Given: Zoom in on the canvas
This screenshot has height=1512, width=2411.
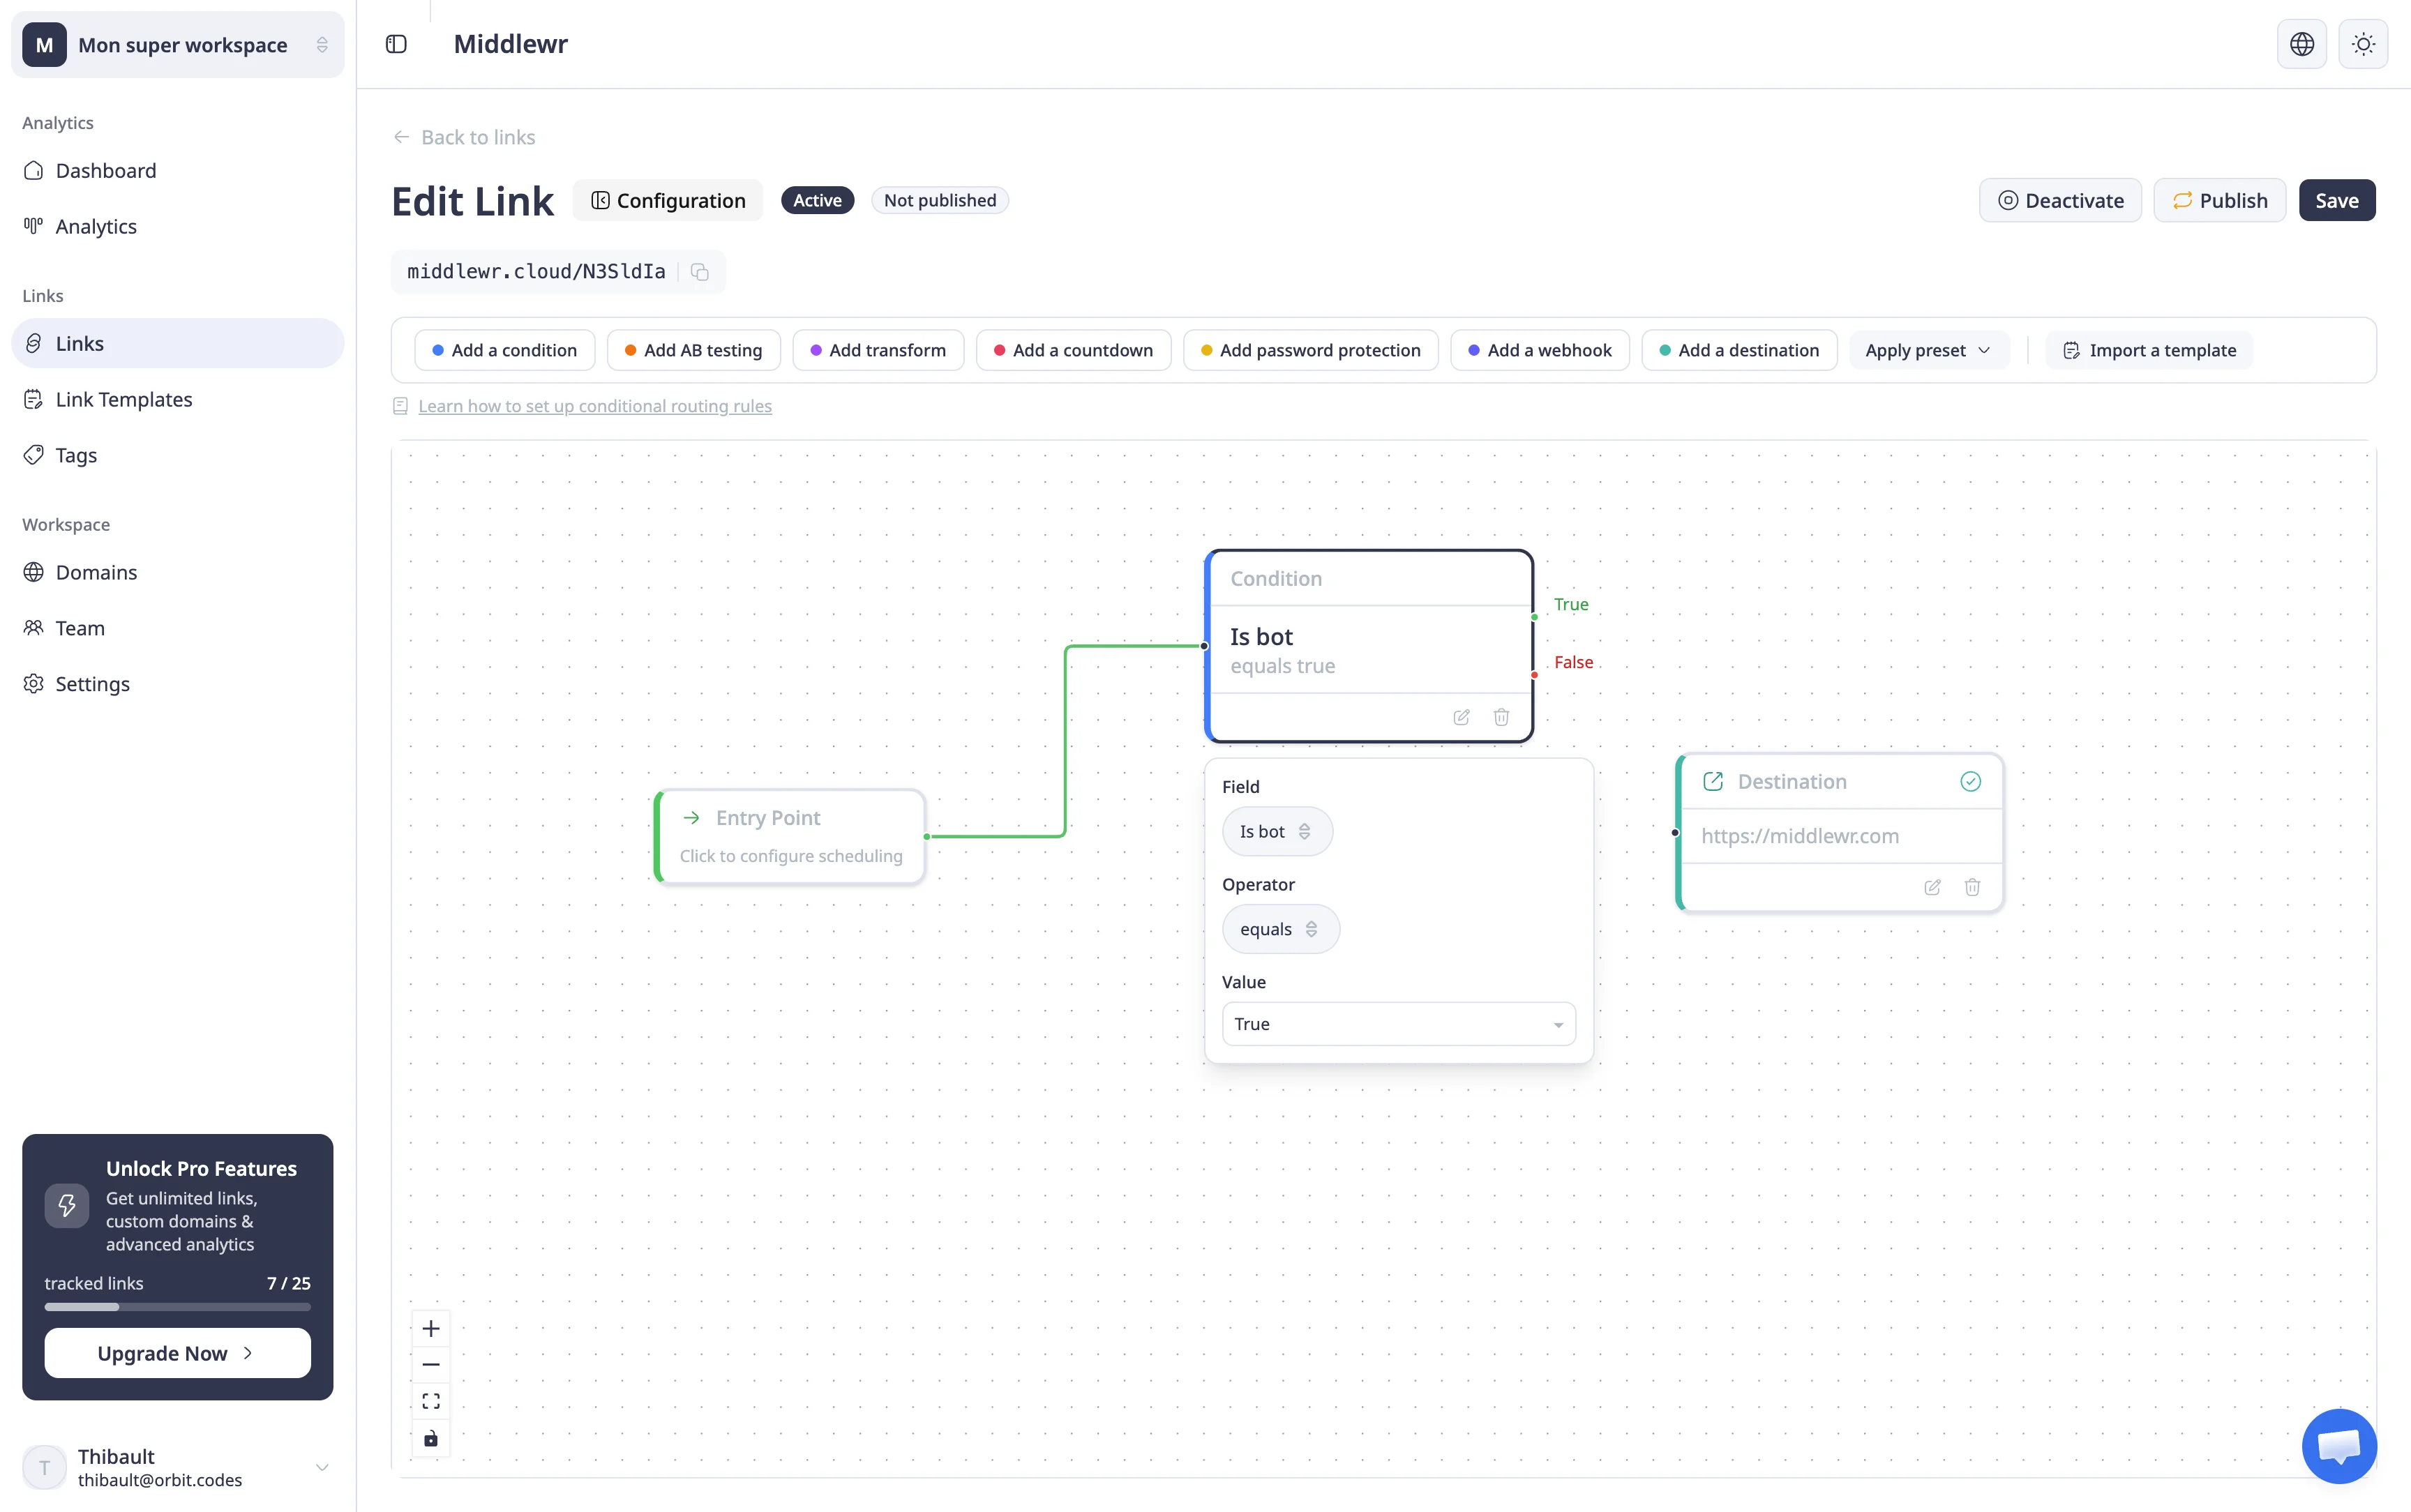Looking at the screenshot, I should point(431,1328).
